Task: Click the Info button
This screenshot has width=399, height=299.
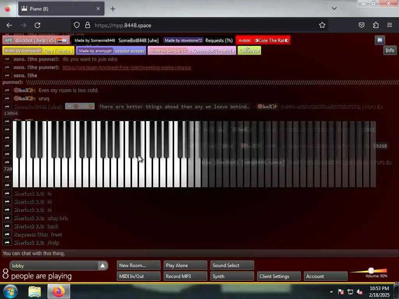Action: click(x=390, y=50)
